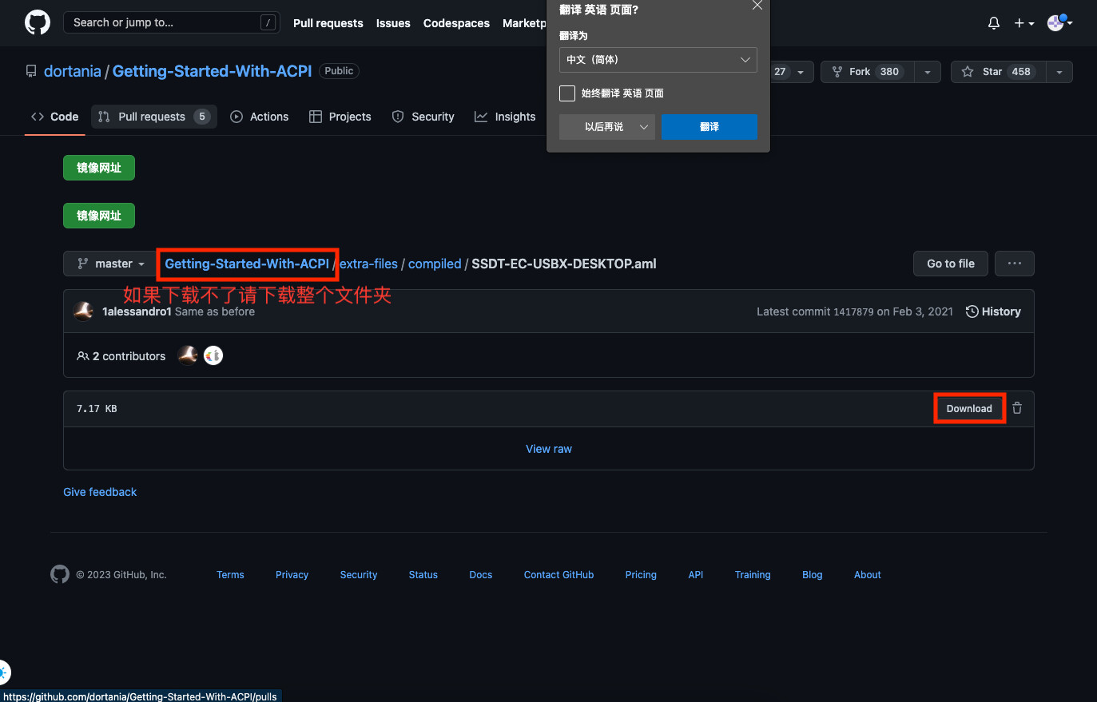Image resolution: width=1097 pixels, height=702 pixels.
Task: Expand the Star lists arrow
Action: click(1059, 72)
